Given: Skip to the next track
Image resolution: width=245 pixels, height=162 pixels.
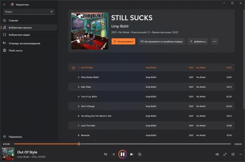Looking at the screenshot, I should [x=132, y=154].
